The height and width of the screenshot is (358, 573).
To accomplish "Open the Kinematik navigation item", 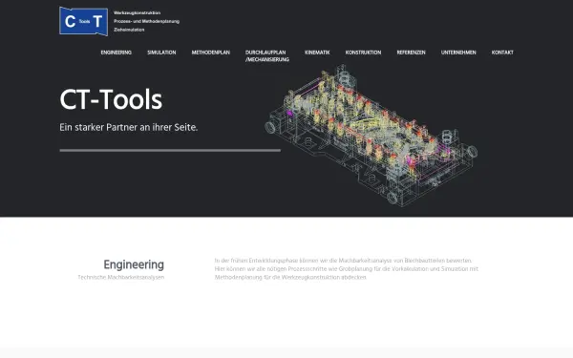I will [x=317, y=53].
